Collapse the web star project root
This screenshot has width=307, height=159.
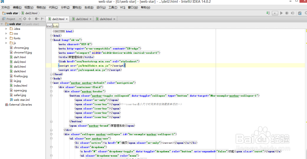click(2, 24)
